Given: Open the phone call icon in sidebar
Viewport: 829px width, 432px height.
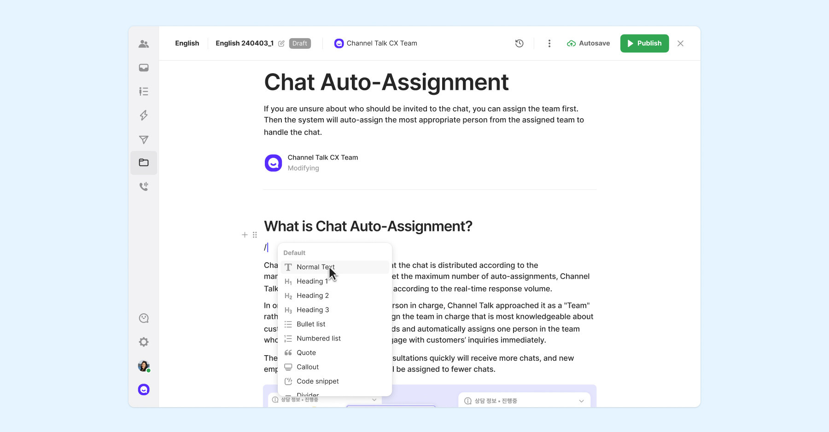Looking at the screenshot, I should tap(144, 186).
